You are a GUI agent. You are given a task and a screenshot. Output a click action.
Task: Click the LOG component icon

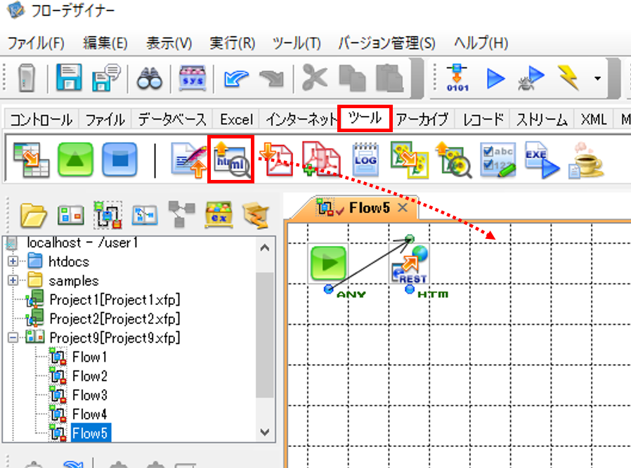pyautogui.click(x=365, y=160)
